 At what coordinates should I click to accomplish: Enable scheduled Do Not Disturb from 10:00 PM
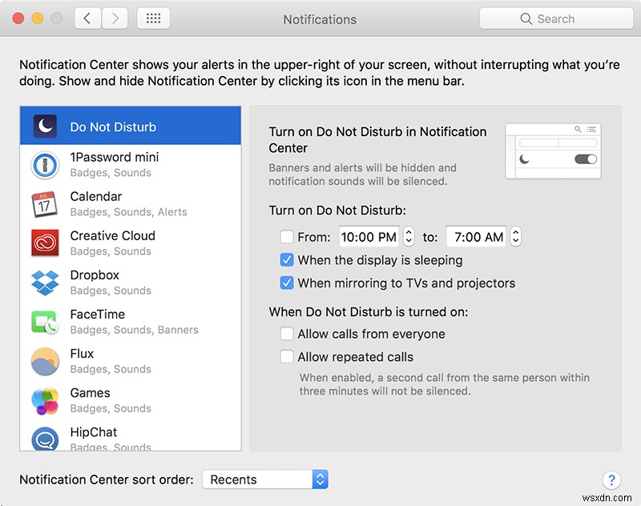coord(286,236)
